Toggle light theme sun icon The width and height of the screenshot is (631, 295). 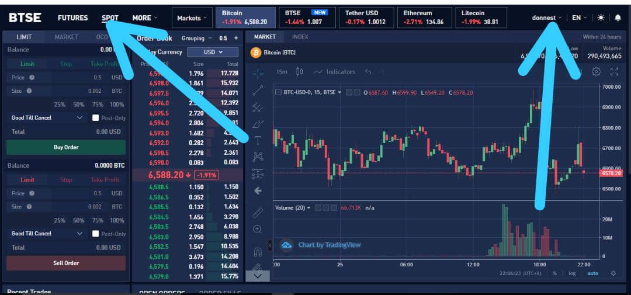(x=601, y=18)
